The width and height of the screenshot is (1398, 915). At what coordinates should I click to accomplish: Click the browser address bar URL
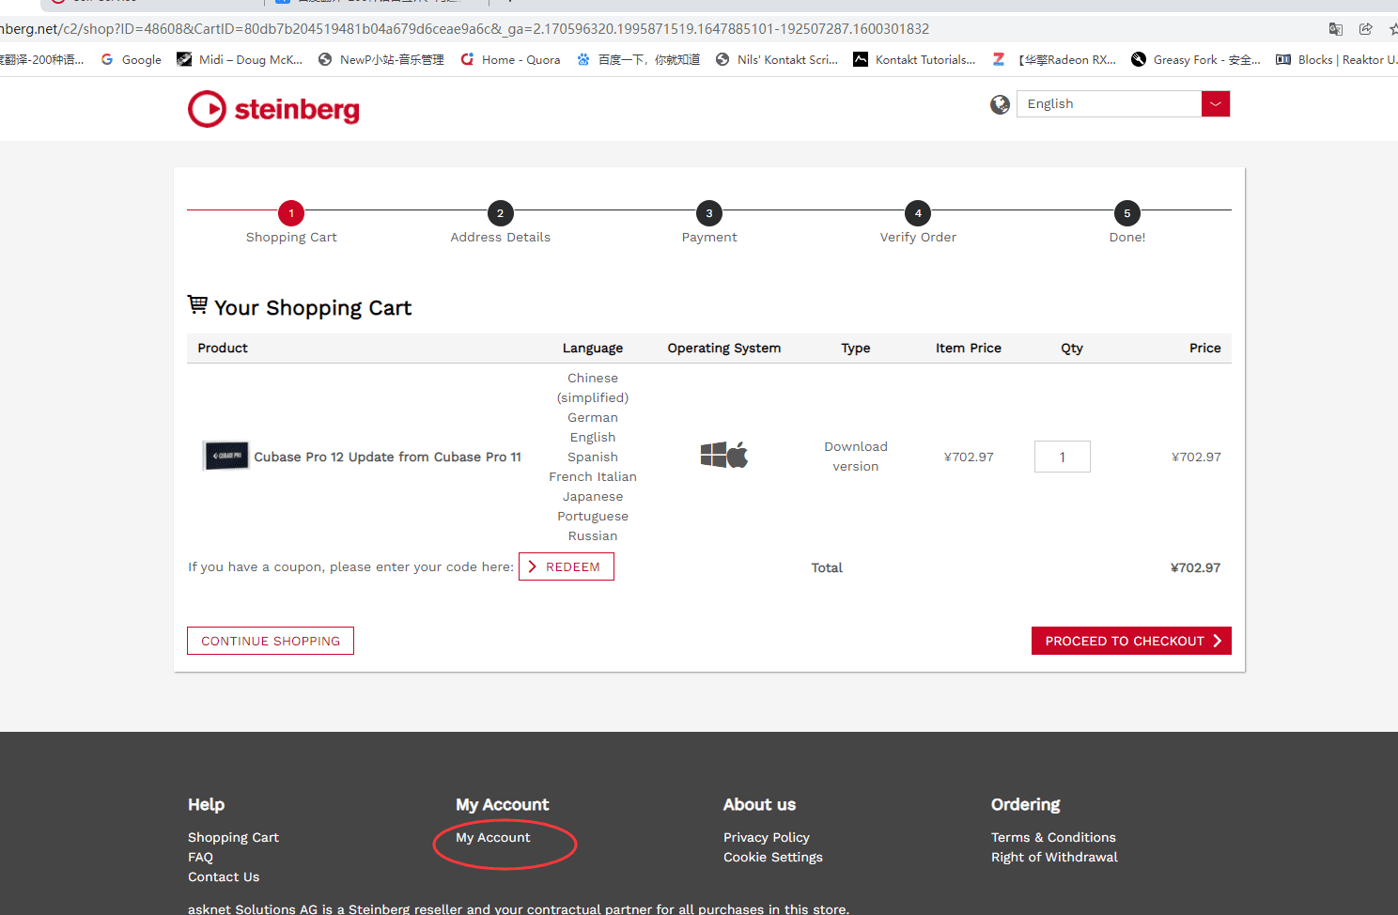click(x=464, y=29)
